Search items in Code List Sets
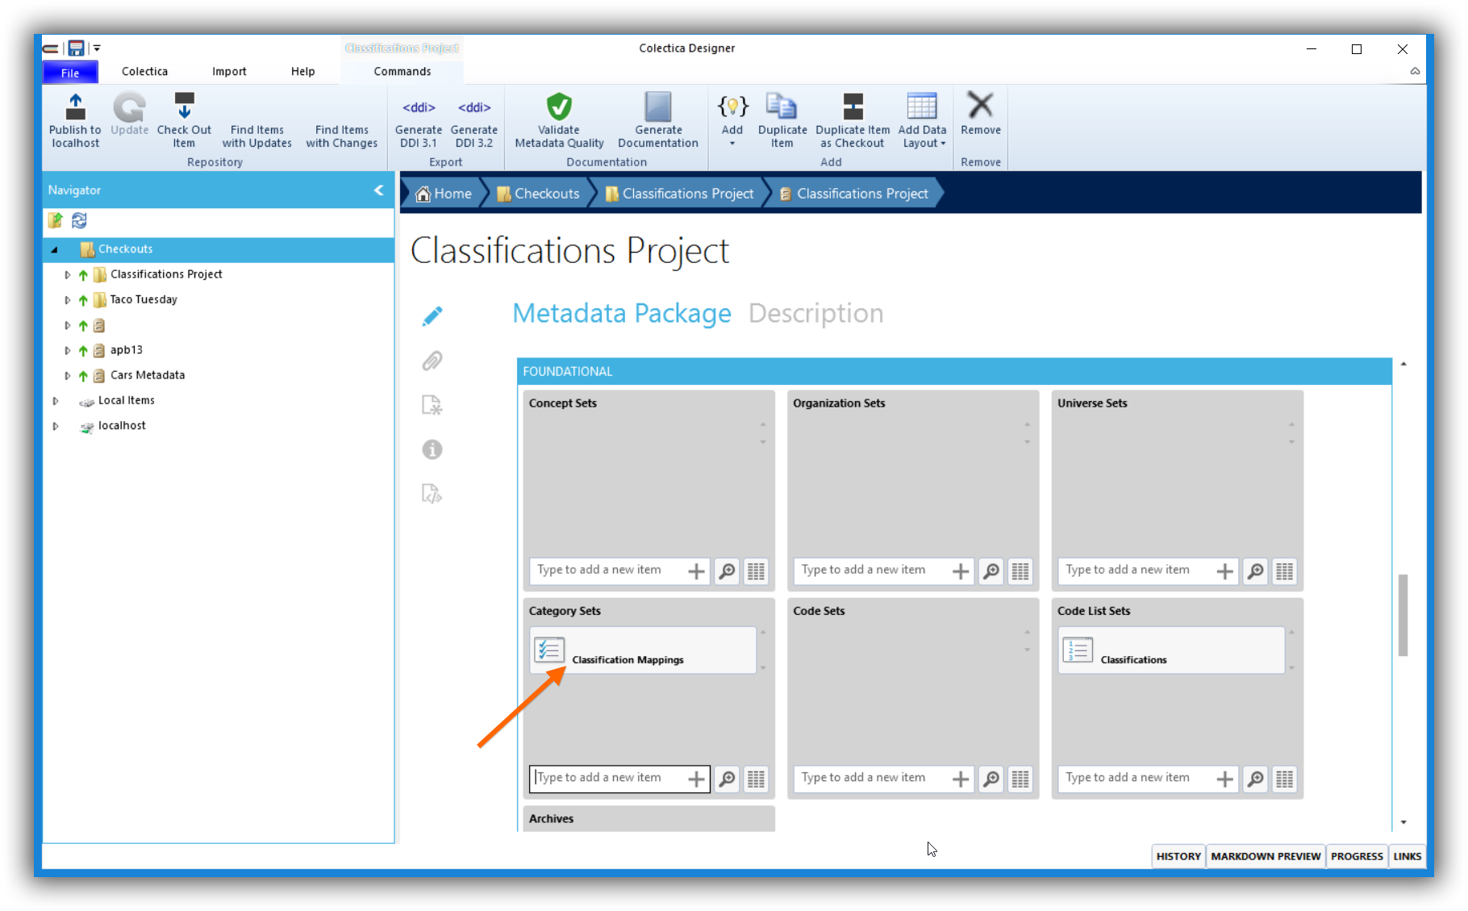This screenshot has width=1468, height=911. (1256, 779)
